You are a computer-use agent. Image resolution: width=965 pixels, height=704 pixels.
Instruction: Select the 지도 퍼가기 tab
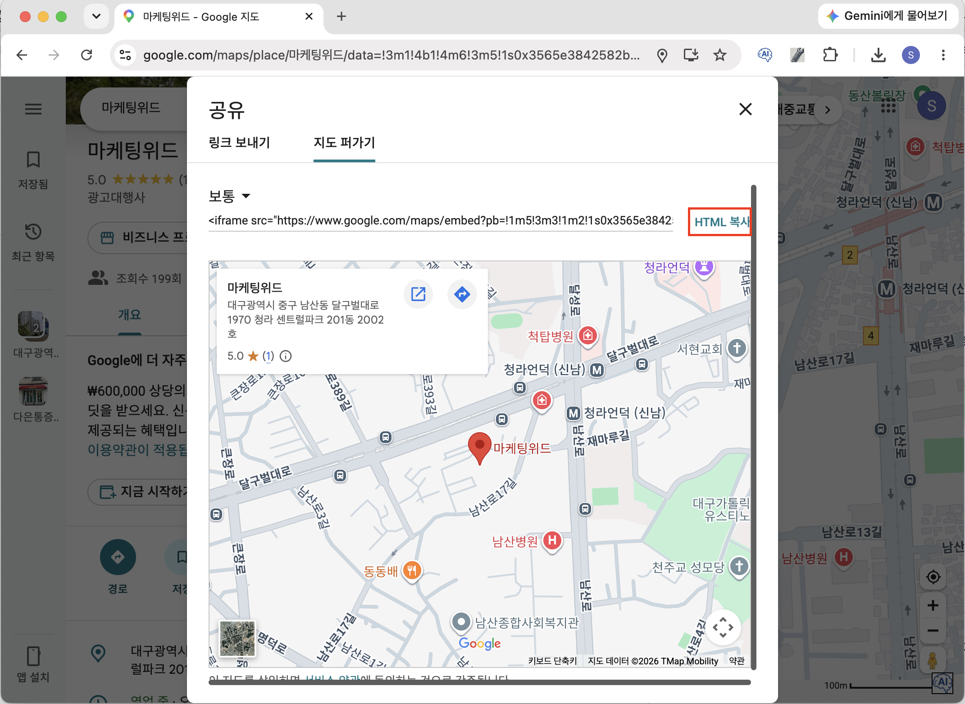coord(344,142)
